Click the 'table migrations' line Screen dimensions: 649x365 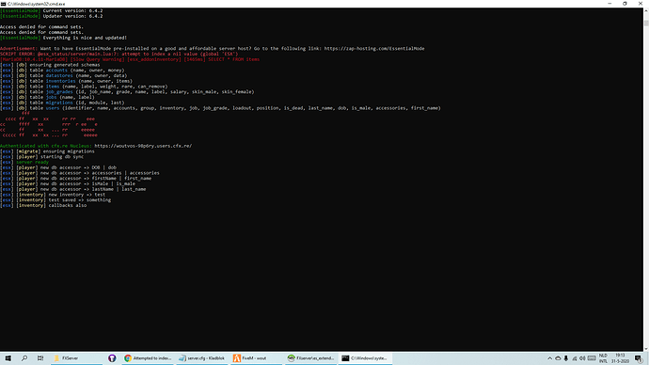click(x=62, y=103)
